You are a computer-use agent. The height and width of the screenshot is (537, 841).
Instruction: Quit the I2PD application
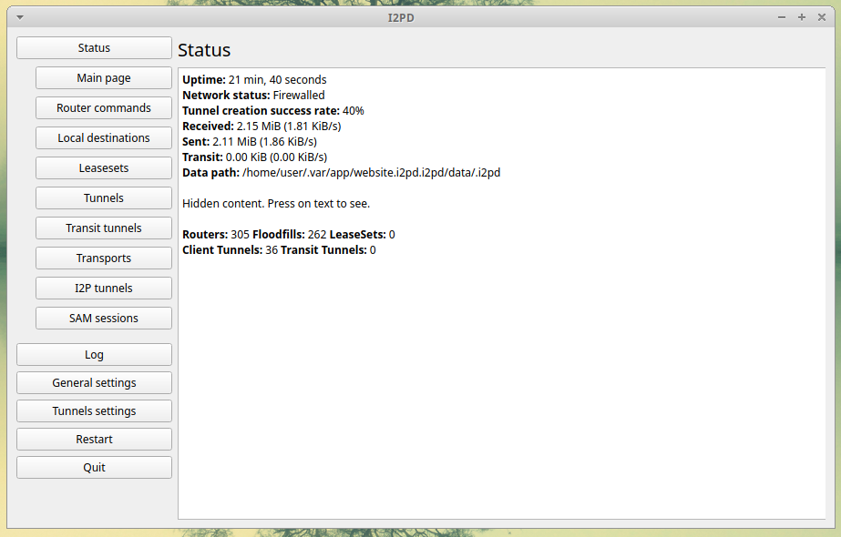click(94, 468)
